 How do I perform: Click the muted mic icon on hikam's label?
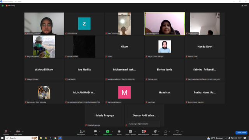[106, 56]
